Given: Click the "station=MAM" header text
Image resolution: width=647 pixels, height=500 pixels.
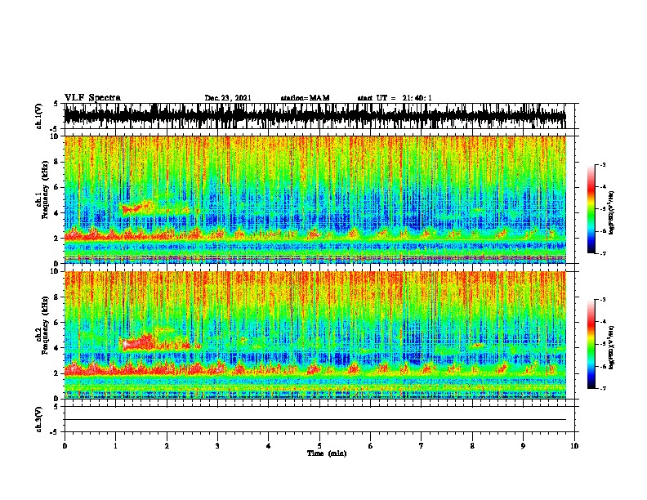Looking at the screenshot, I should 305,98.
